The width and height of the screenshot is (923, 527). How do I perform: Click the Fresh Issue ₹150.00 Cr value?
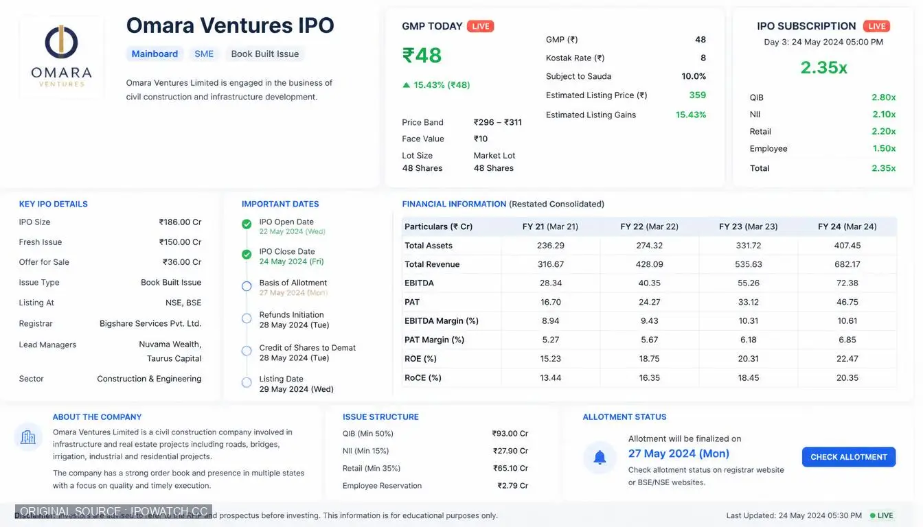point(180,242)
